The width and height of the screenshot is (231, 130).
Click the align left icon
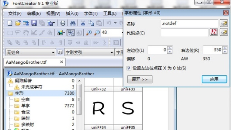[44, 42]
